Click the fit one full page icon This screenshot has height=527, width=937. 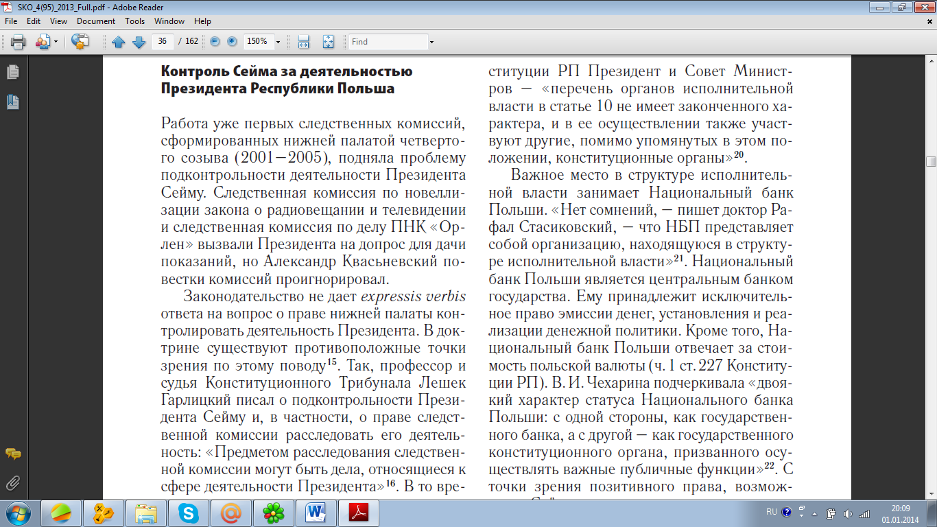tap(328, 42)
